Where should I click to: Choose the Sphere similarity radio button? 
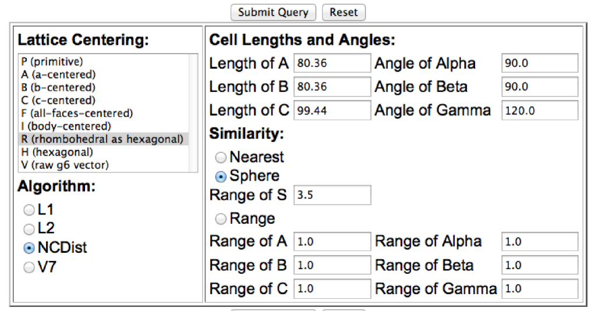click(x=221, y=176)
